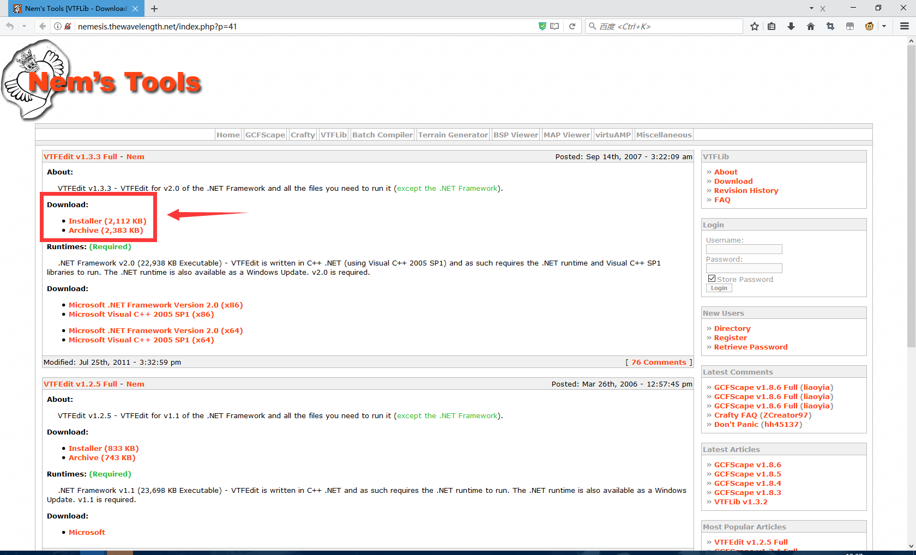Open Crafty FAQ (ZCreator97) comment link

(763, 415)
